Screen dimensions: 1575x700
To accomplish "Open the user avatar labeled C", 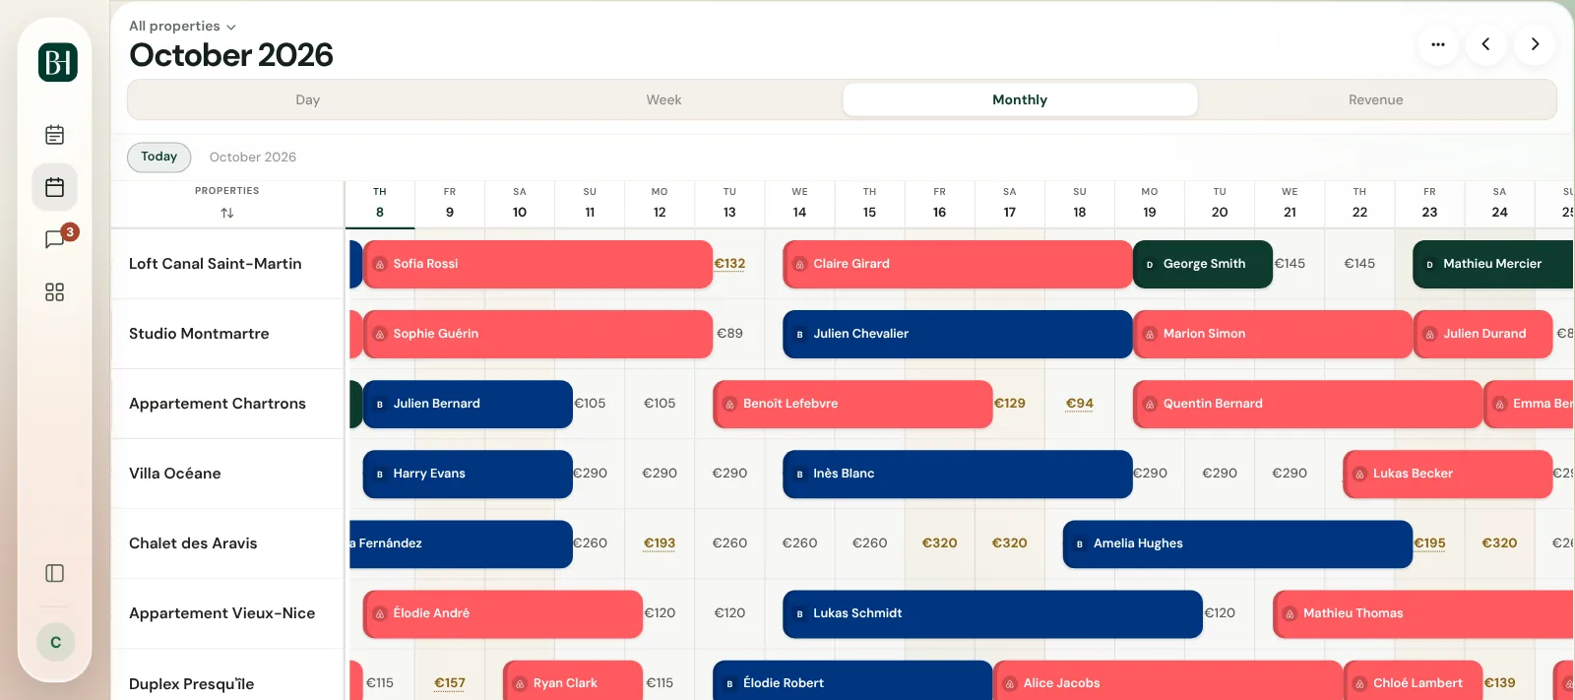I will 56,642.
